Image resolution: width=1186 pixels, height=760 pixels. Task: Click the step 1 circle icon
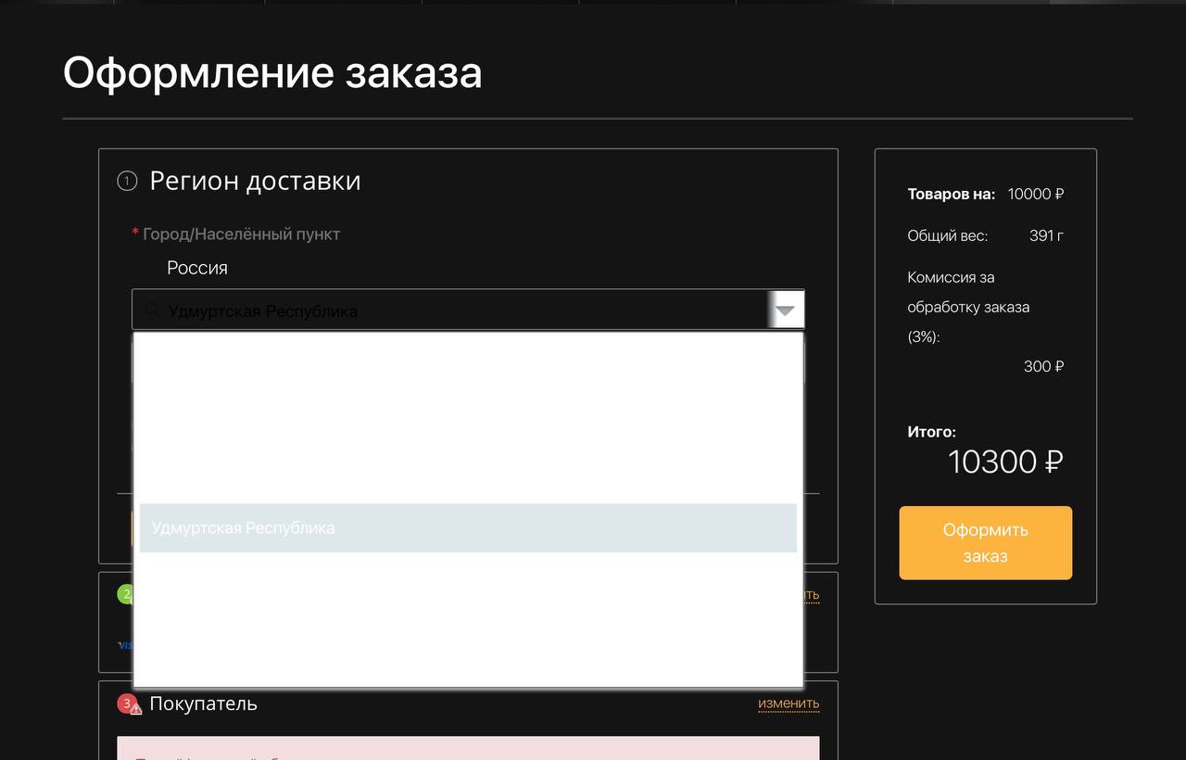point(127,181)
